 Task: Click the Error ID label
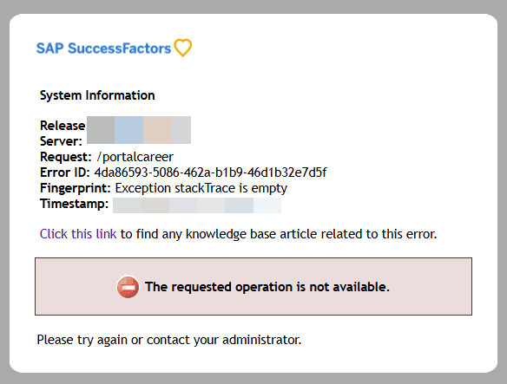[64, 172]
